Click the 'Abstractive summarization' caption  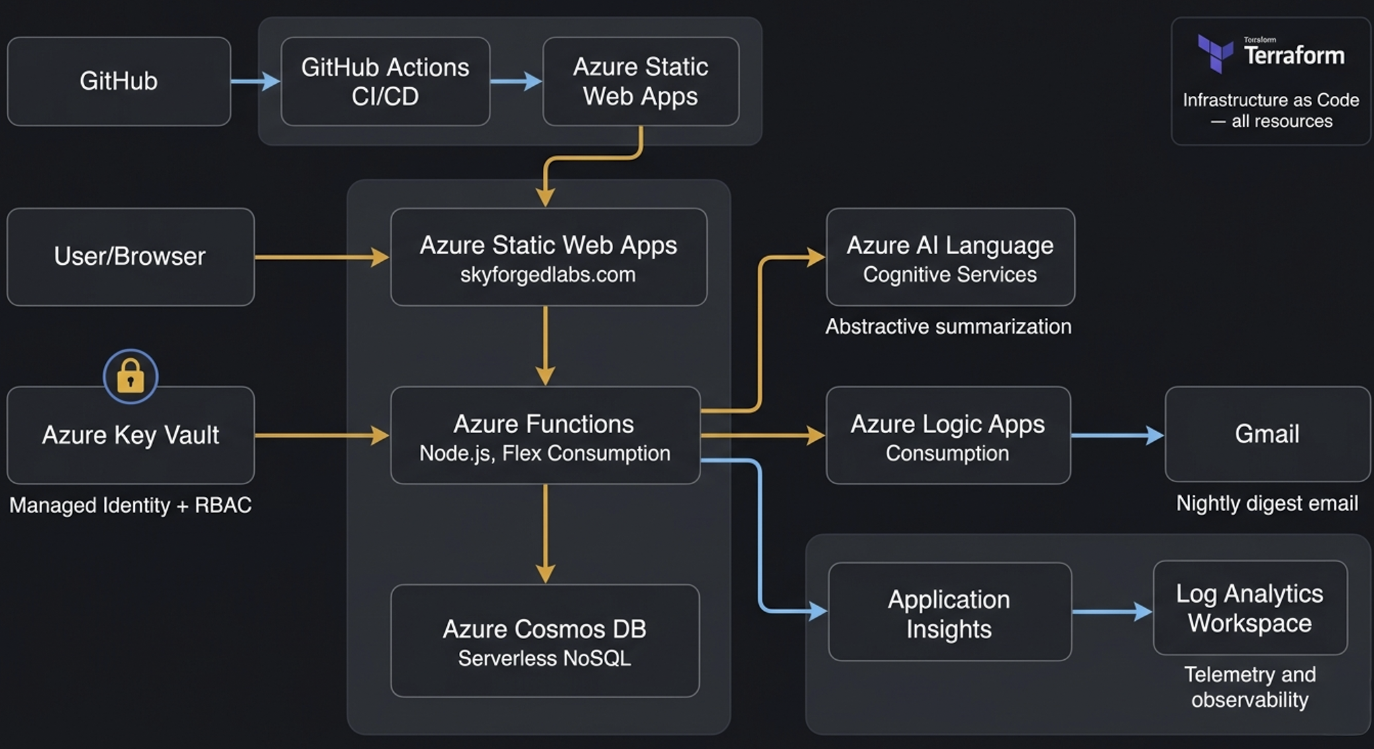[x=948, y=327]
